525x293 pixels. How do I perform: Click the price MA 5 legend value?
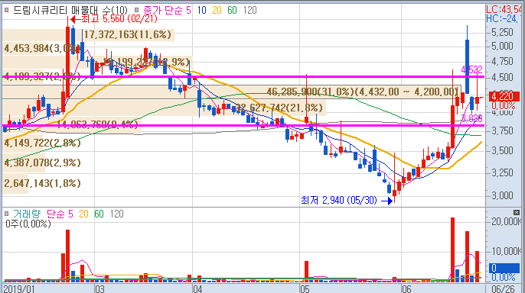pos(188,10)
